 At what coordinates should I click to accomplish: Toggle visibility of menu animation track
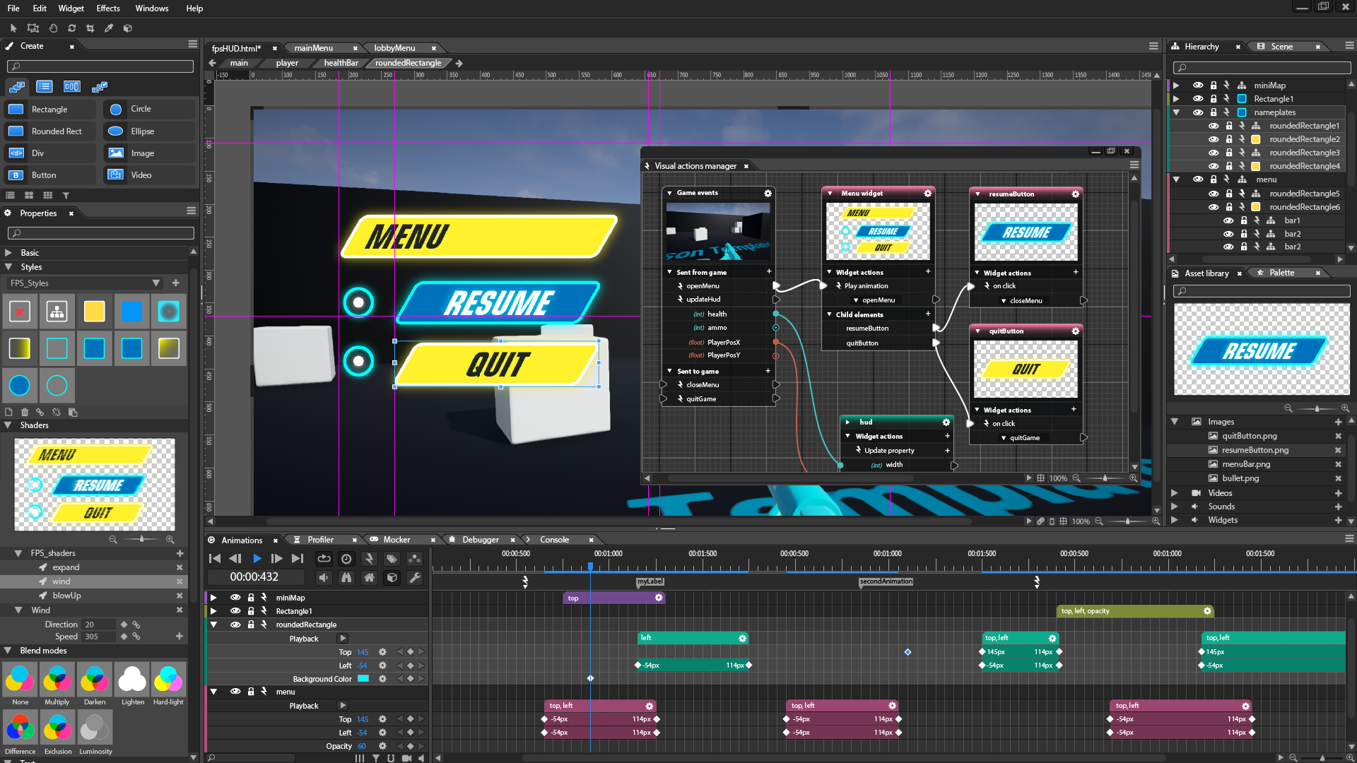[x=235, y=692]
